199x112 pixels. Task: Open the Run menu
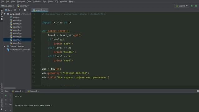tap(44, 2)
